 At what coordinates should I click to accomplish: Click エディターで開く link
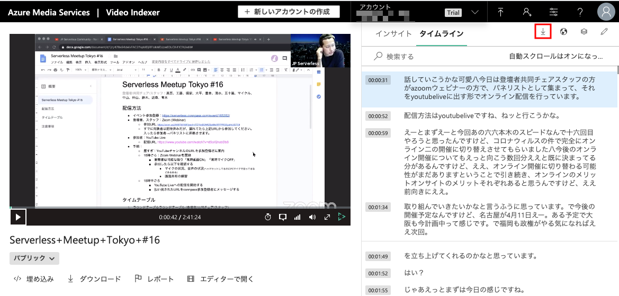coord(220,279)
